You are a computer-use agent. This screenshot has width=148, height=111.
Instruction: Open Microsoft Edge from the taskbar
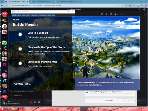8,109
